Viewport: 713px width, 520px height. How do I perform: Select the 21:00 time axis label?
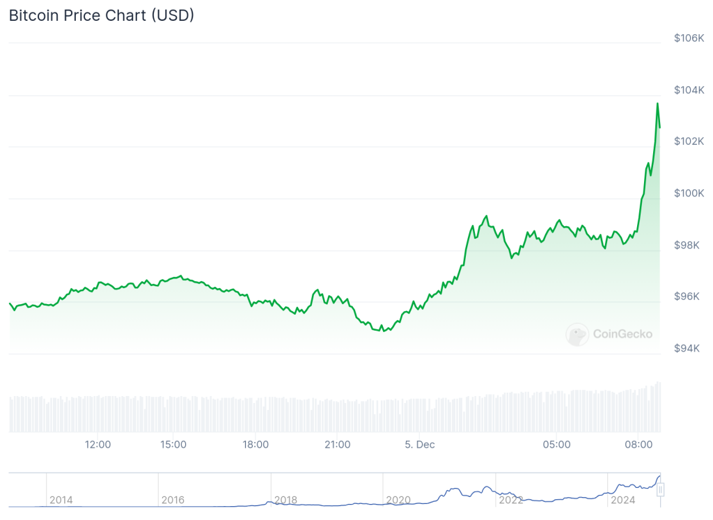click(337, 444)
